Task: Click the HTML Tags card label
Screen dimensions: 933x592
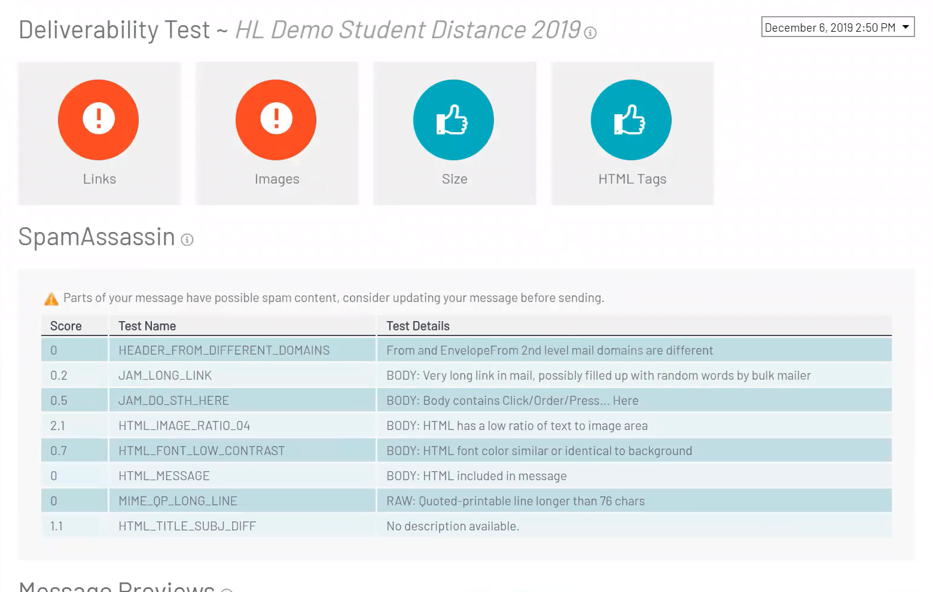Action: tap(632, 179)
